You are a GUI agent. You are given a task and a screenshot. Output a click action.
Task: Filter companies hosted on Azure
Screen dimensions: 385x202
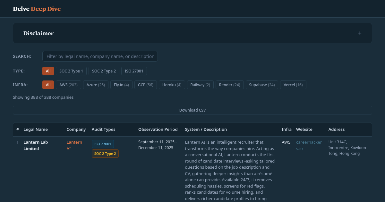pos(96,85)
